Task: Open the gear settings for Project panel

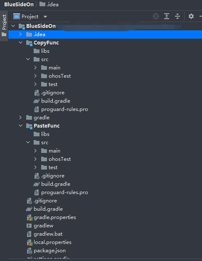Action: click(x=191, y=16)
